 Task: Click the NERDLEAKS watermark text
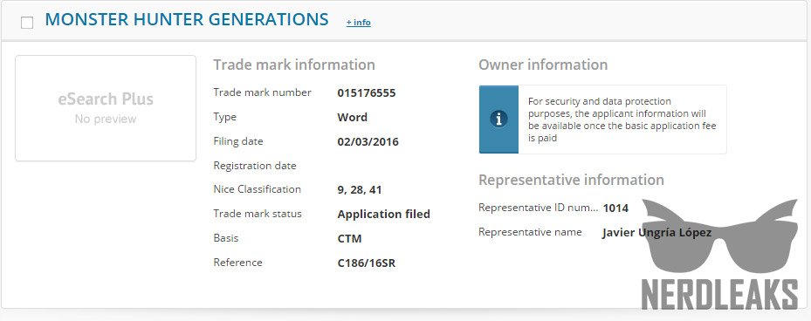point(720,295)
